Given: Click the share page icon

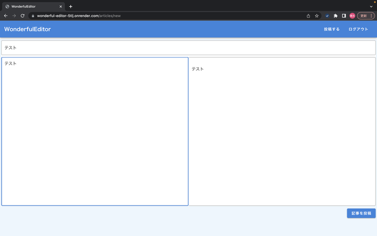Looking at the screenshot, I should (308, 16).
